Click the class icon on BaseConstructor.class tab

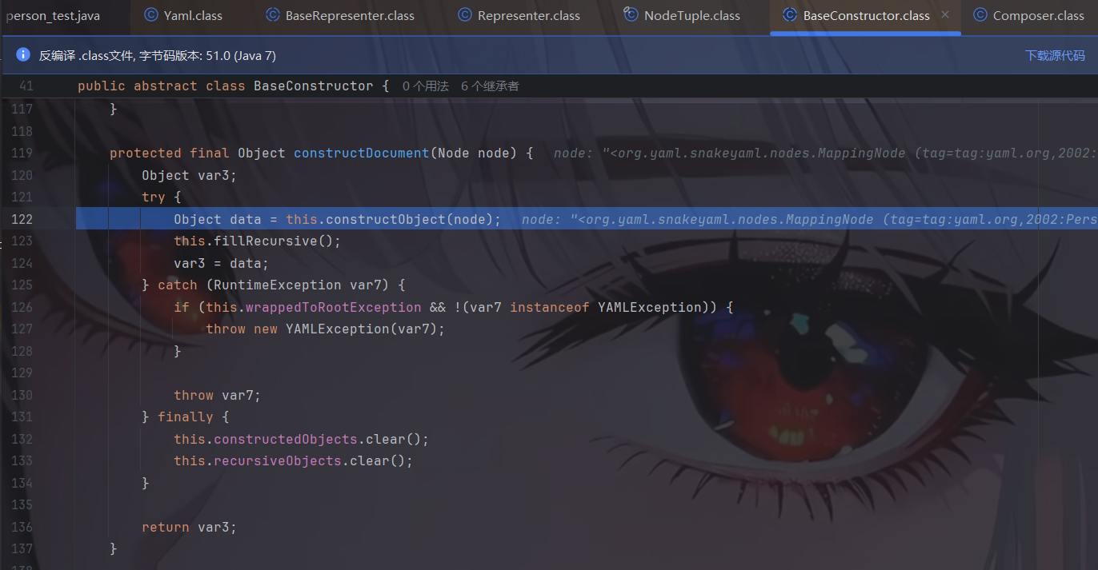pos(790,15)
